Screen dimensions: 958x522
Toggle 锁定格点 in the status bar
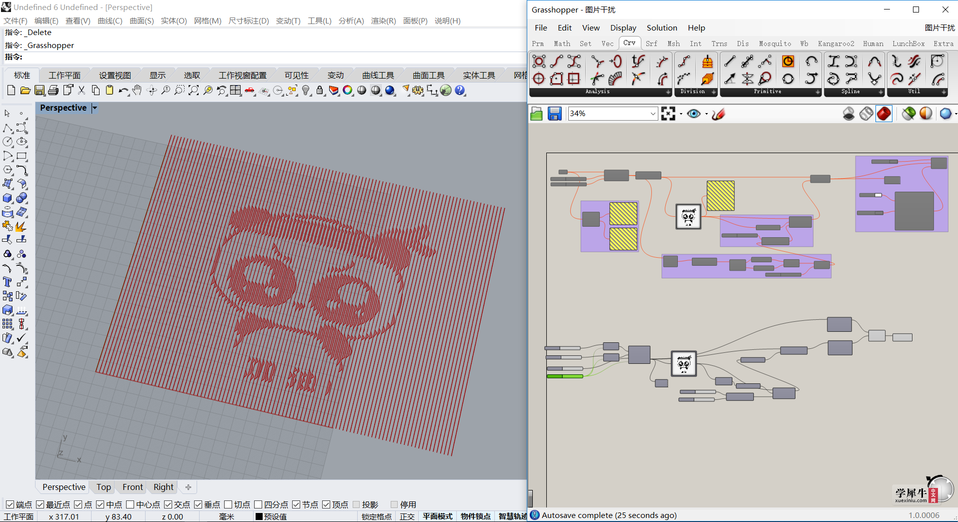[x=377, y=516]
